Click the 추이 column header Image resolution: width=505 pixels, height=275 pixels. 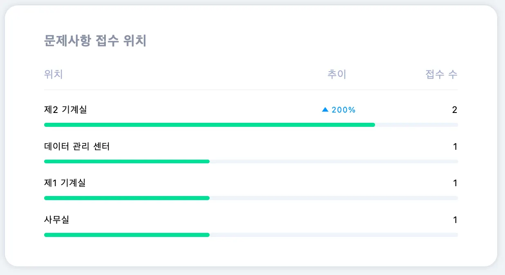point(337,74)
